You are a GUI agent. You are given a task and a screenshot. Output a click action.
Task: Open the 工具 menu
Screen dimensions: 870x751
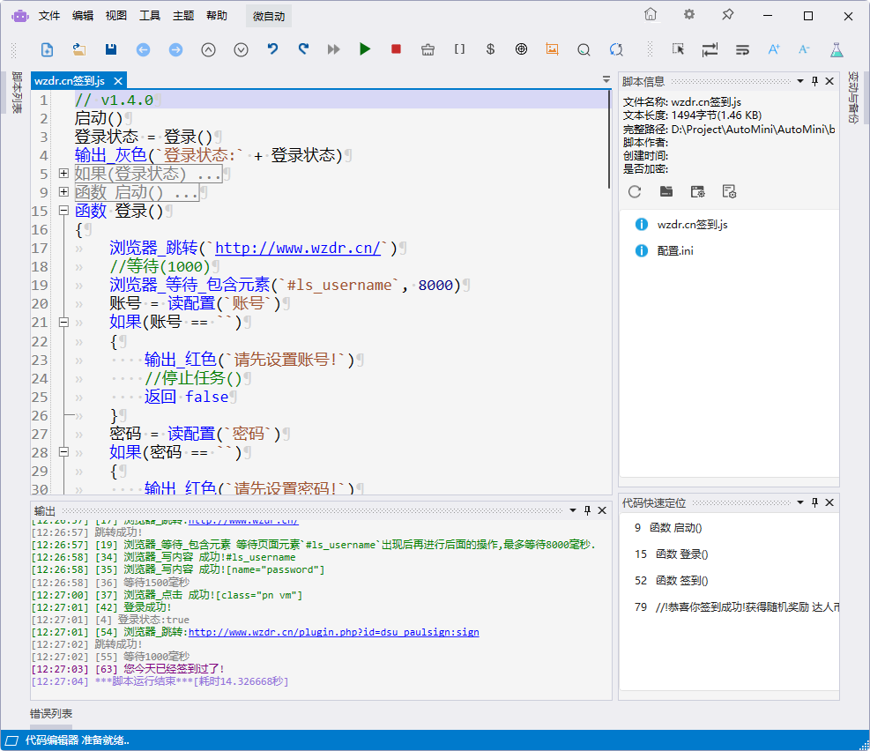pyautogui.click(x=150, y=16)
